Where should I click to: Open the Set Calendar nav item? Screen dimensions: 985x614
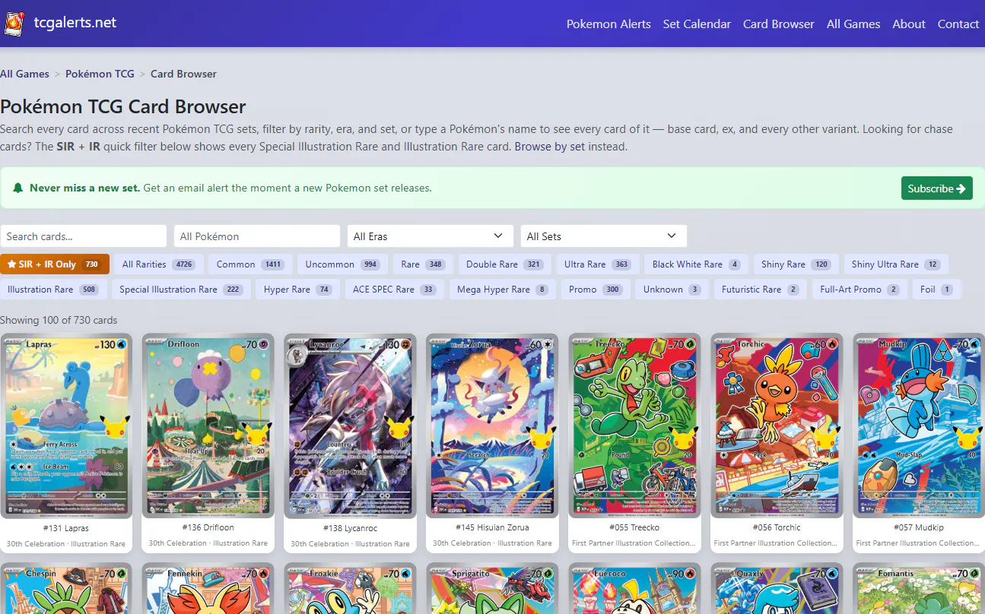pyautogui.click(x=697, y=24)
